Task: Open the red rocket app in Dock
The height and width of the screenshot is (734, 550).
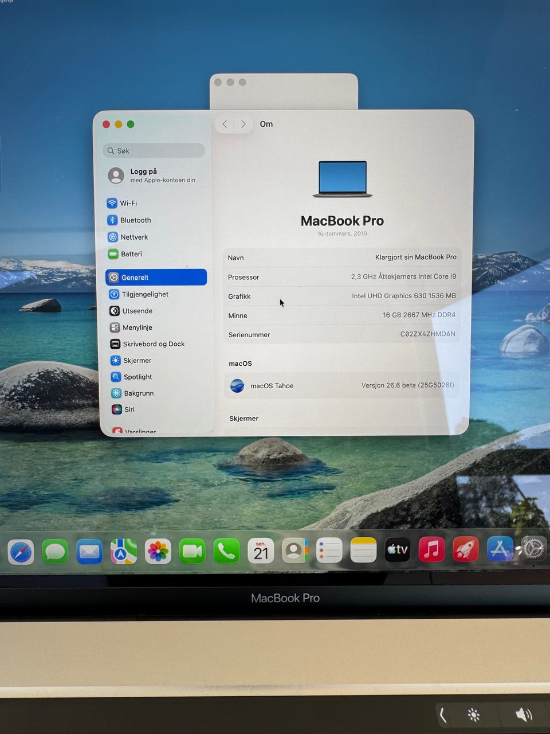Action: click(466, 550)
